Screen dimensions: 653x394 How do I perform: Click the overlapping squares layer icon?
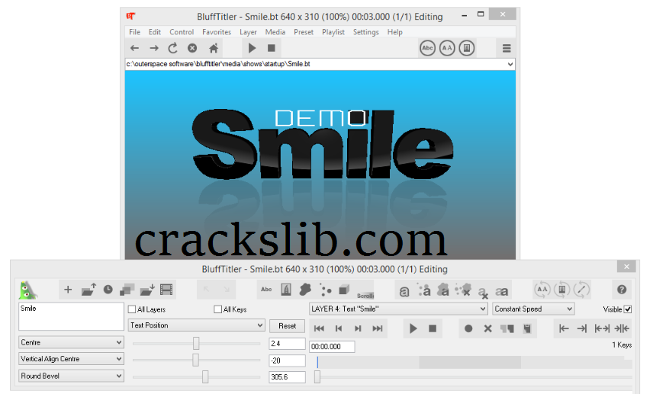point(127,290)
